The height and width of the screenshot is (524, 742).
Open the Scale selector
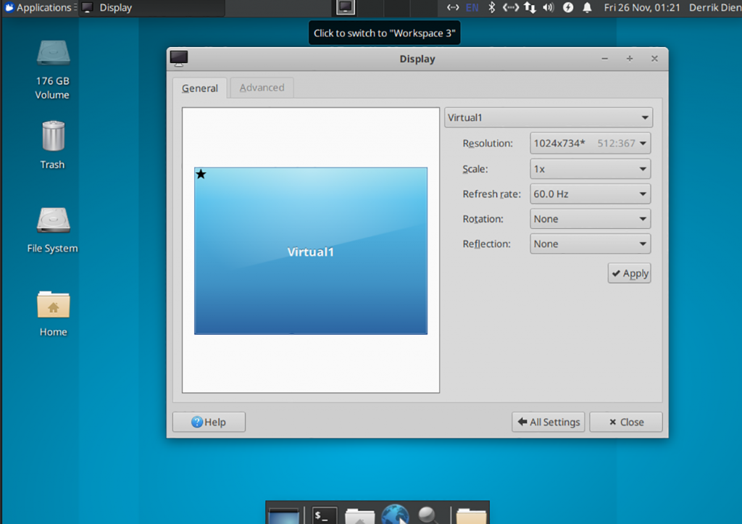pos(590,168)
